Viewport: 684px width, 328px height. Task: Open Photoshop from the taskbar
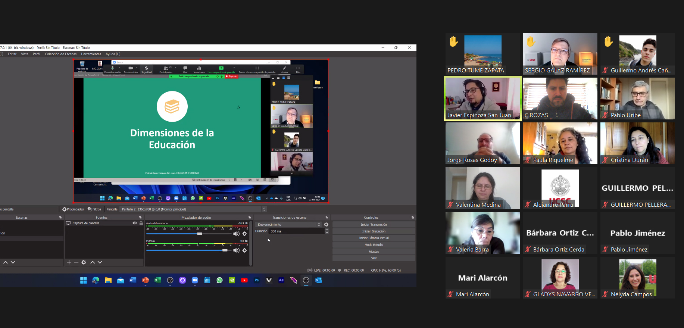click(x=257, y=280)
